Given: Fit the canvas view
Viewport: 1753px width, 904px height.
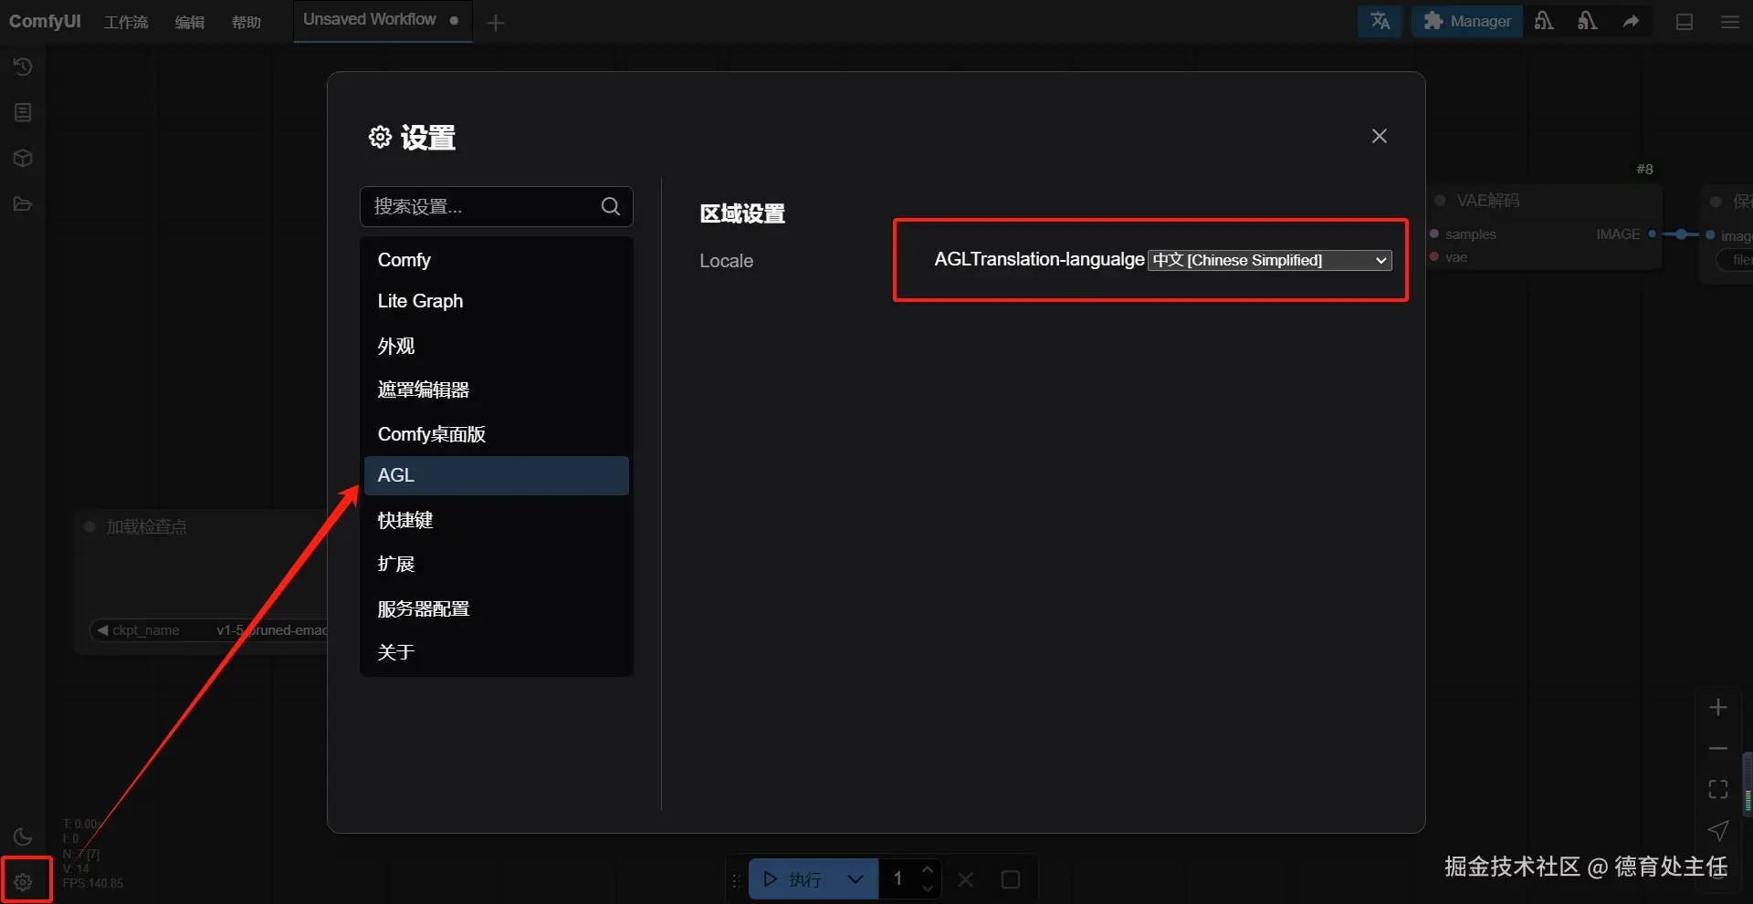Looking at the screenshot, I should 1718,789.
